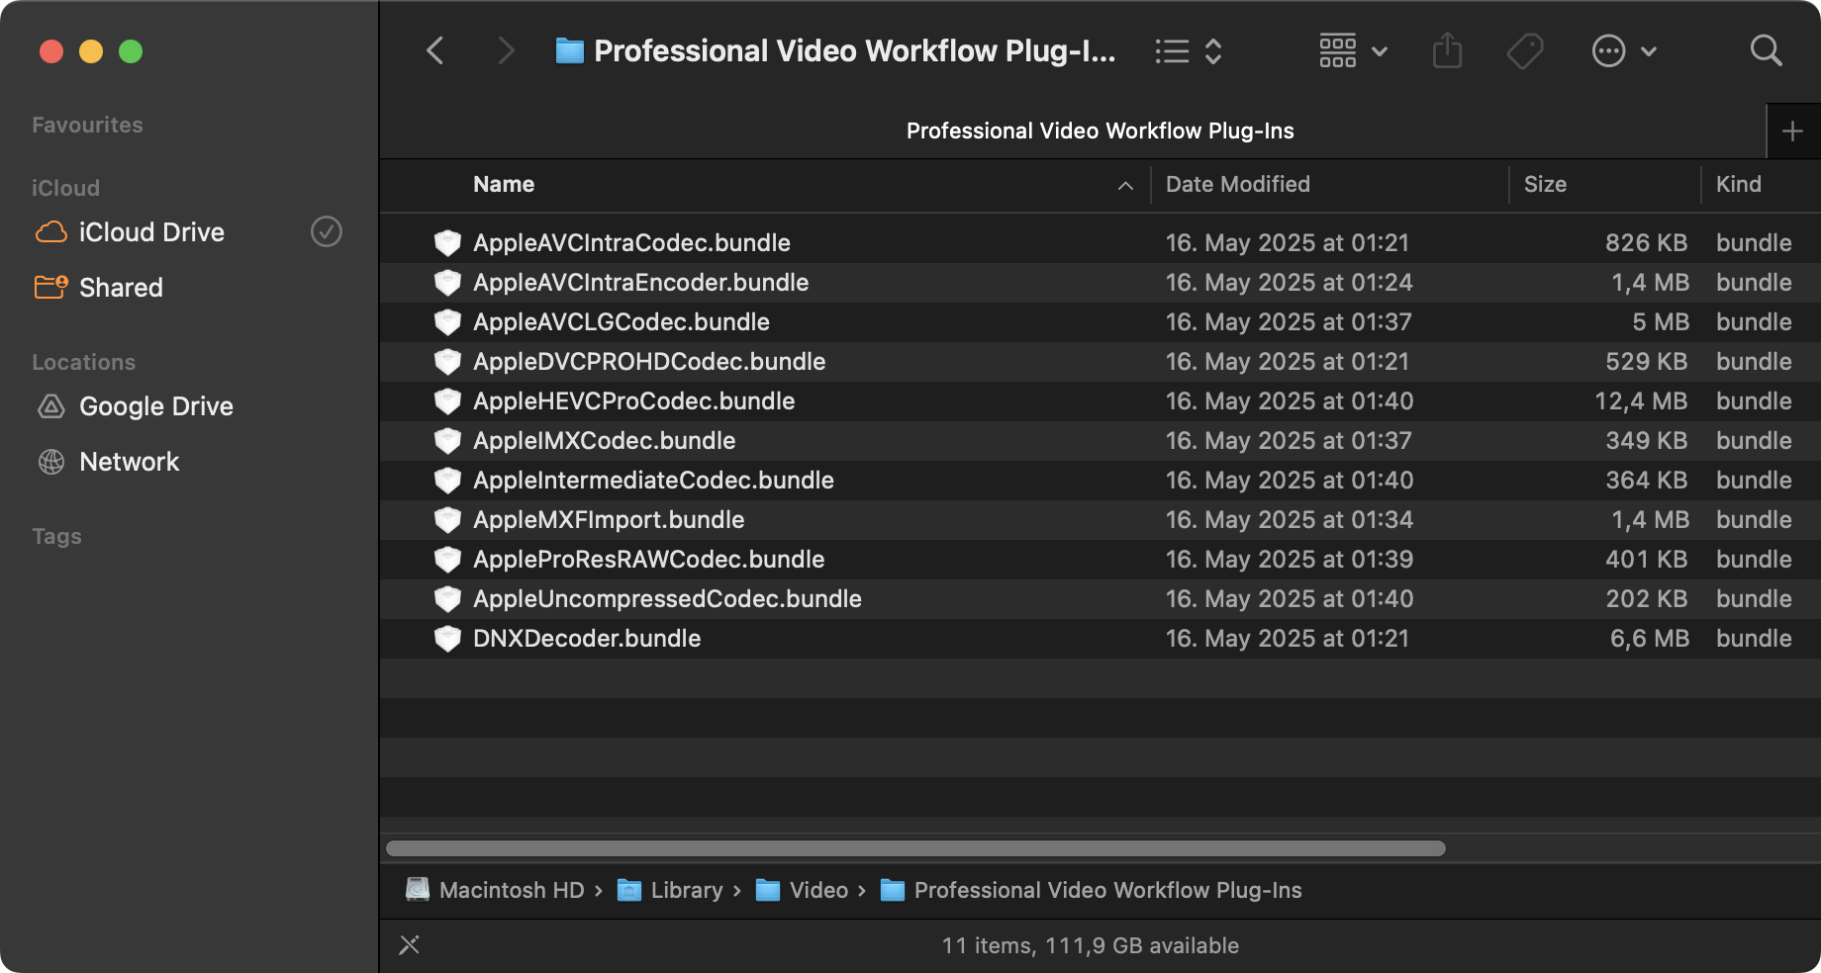The height and width of the screenshot is (973, 1821).
Task: Select the AppleIMXCodec.bundle file name
Action: tap(604, 440)
